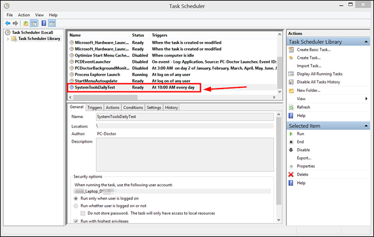Toggle the Do not store password checkbox
374x237 pixels.
pos(83,213)
